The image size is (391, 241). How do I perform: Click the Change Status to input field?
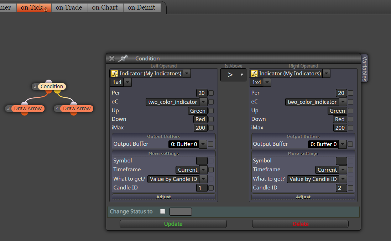(181, 211)
